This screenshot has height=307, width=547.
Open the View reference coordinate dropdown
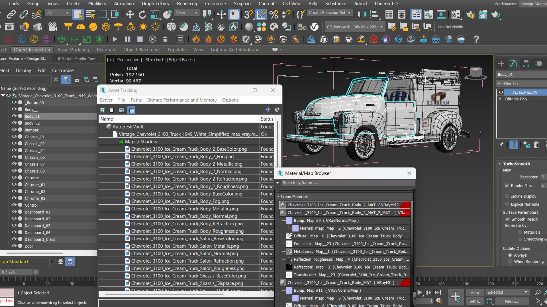[187, 13]
